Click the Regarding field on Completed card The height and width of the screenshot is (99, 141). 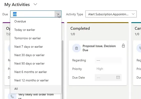pyautogui.click(x=108, y=60)
